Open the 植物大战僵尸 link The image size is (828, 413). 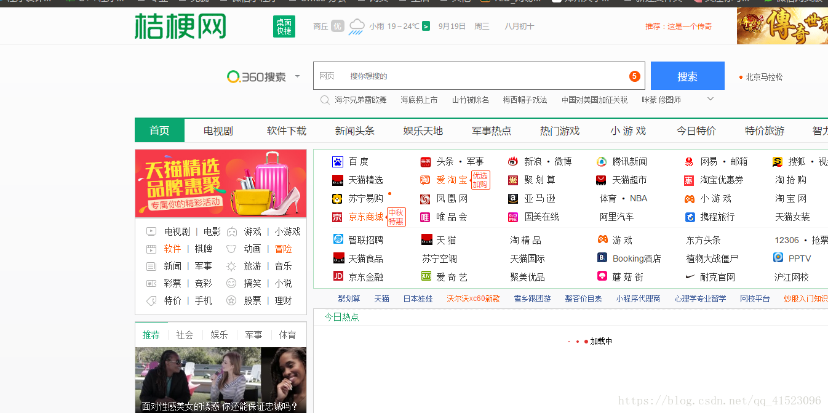(712, 259)
